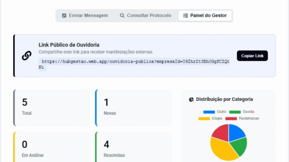Click the Total count card
Screen dimensions: 289x162
[52, 107]
